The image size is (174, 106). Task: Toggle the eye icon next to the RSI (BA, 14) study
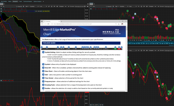(1, 81)
